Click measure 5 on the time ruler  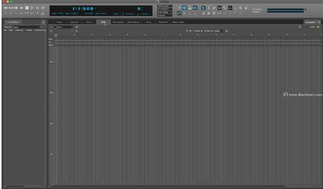(x=127, y=35)
